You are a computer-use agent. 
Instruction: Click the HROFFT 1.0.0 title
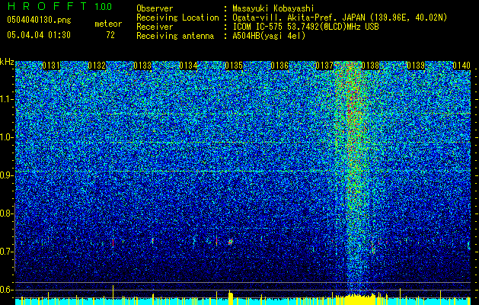(59, 6)
